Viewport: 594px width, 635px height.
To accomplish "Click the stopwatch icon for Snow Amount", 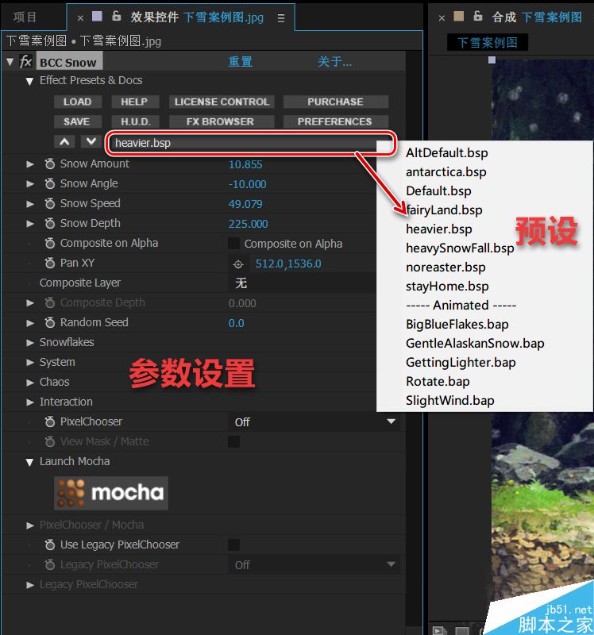I will pos(50,164).
